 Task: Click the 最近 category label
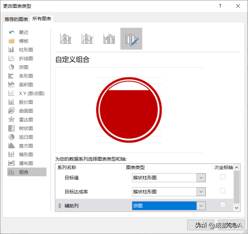click(x=23, y=32)
